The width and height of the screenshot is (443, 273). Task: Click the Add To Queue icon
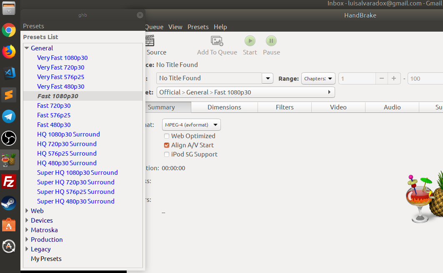tap(217, 41)
